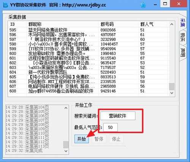Image resolution: width=190 pixels, height=162 pixels.
Task: Select row 608 加yy群8744556
Action: [x=88, y=91]
